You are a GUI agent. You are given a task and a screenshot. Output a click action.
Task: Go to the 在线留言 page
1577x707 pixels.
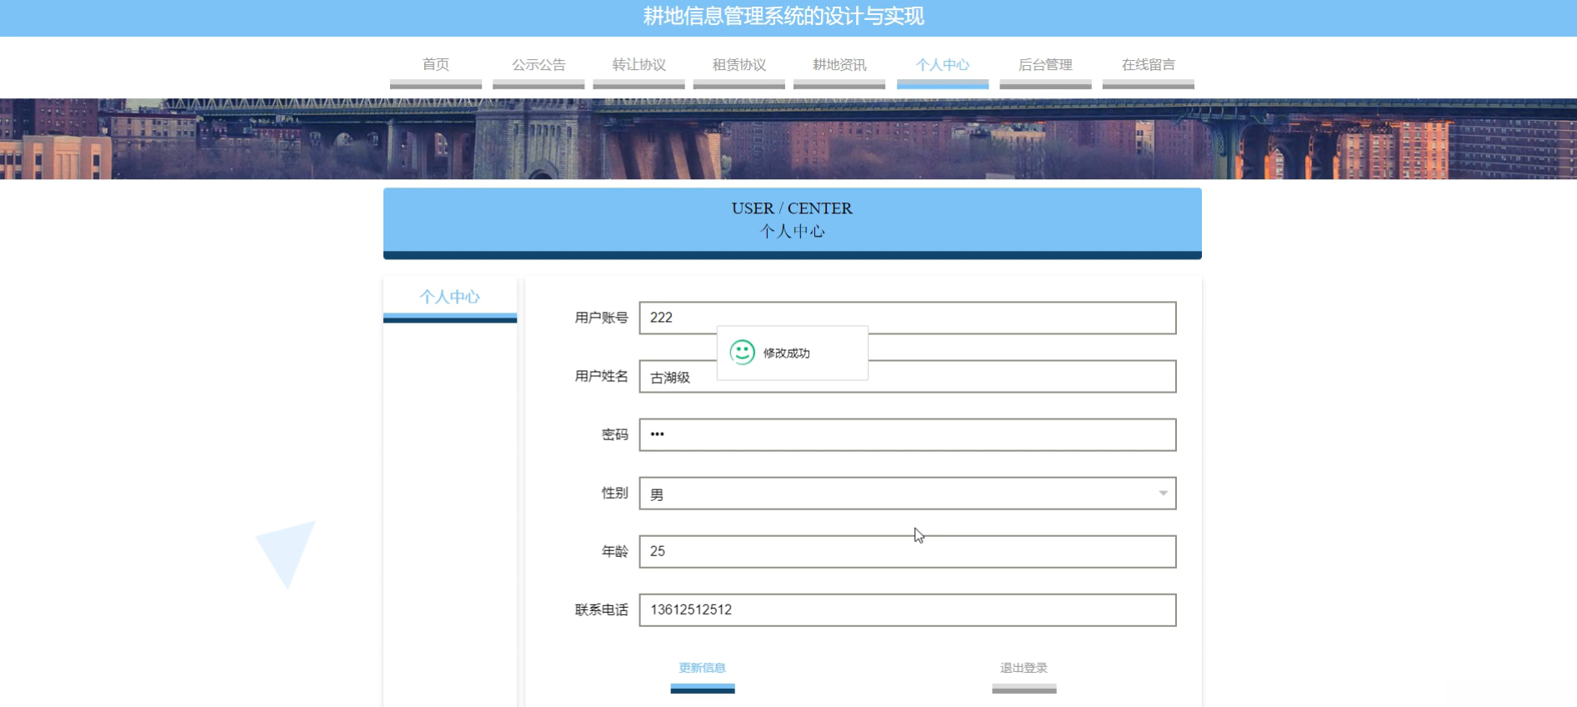click(1149, 65)
